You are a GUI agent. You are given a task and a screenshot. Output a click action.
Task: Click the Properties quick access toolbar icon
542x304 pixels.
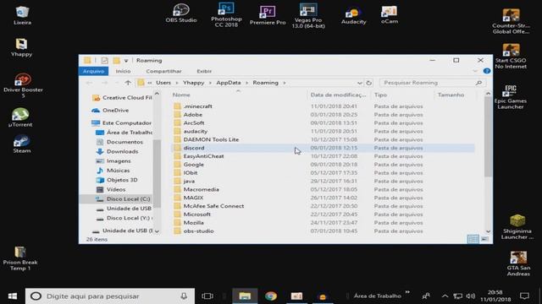104,60
